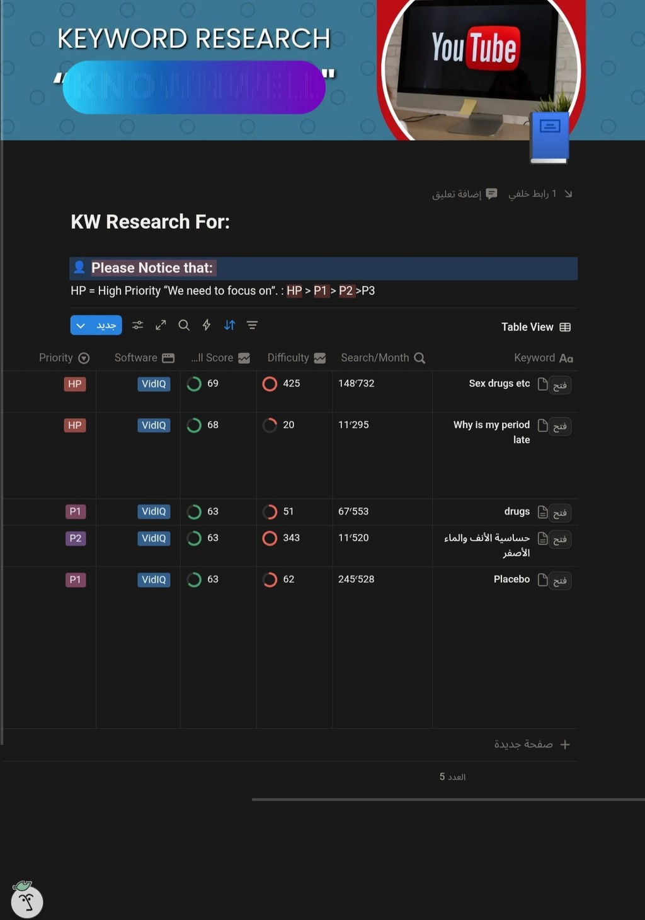Click the table grid icon beside Table View
This screenshot has width=645, height=920.
point(565,327)
